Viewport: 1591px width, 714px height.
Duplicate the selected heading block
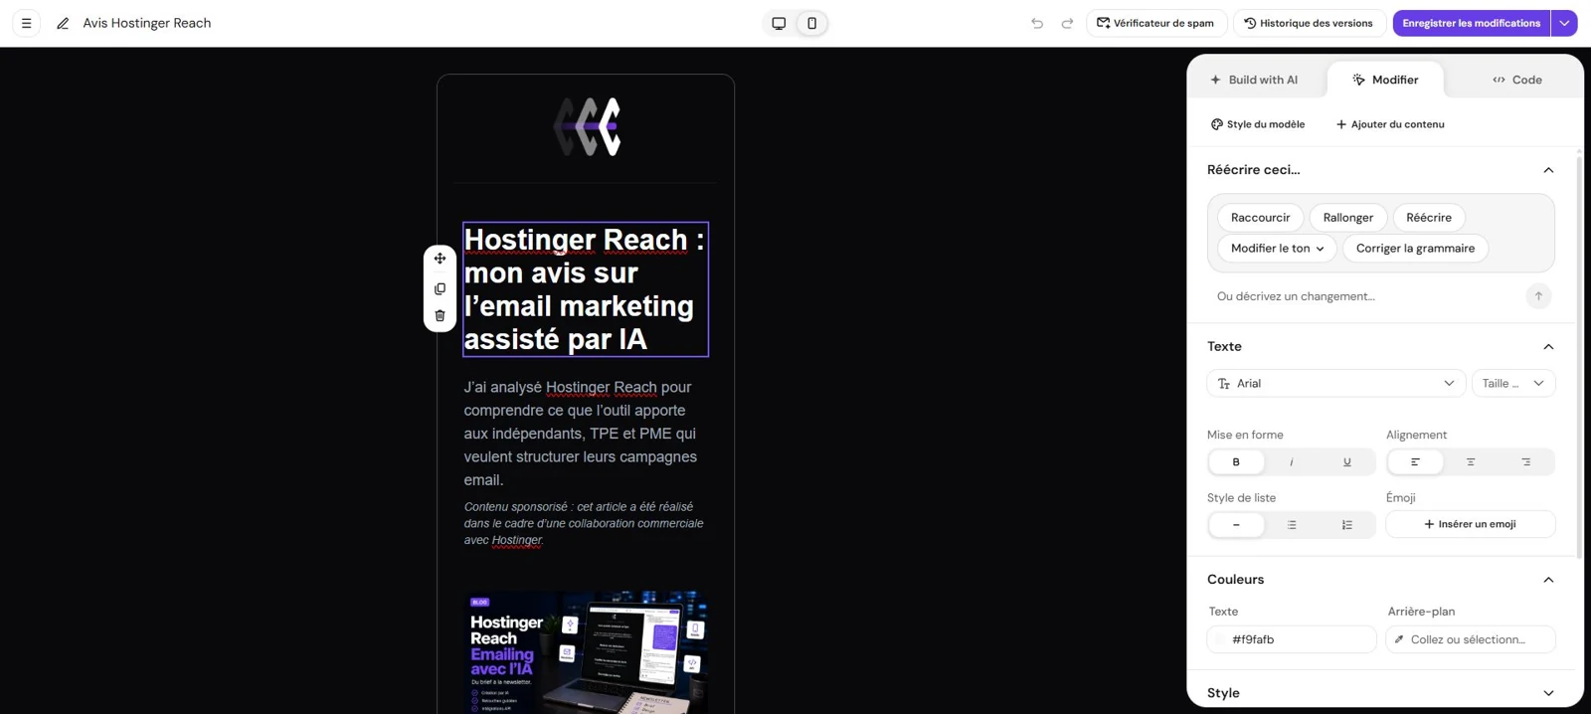pos(440,289)
